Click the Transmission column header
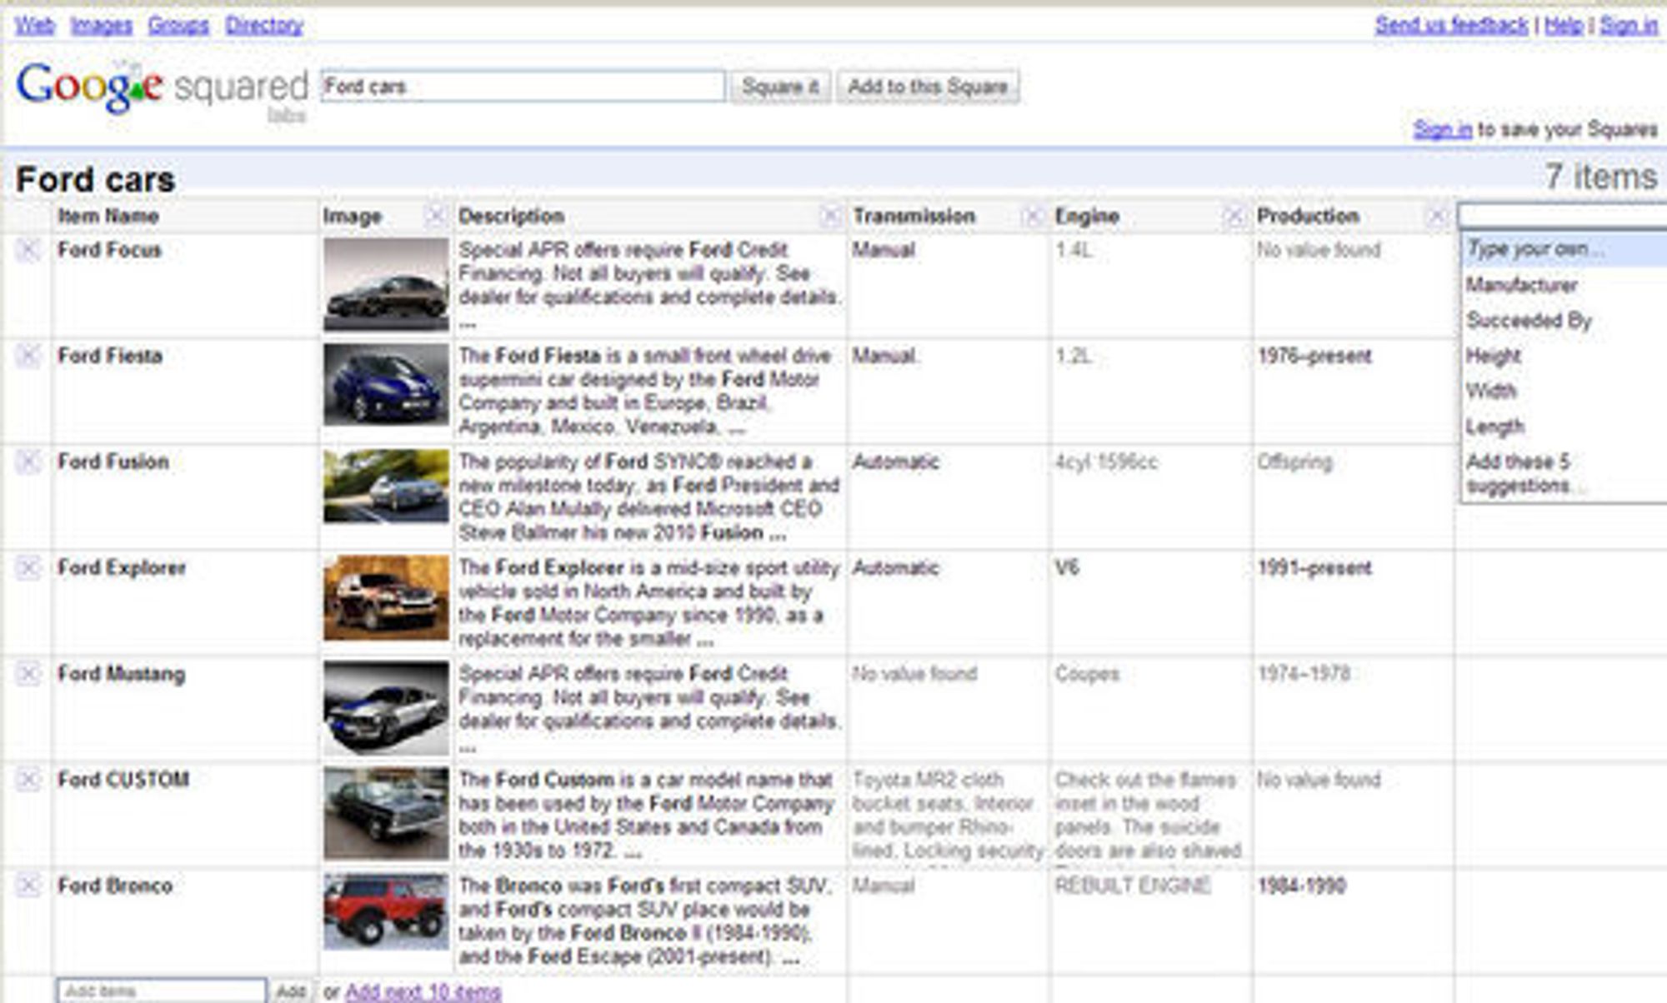Image resolution: width=1667 pixels, height=1003 pixels. coord(914,217)
